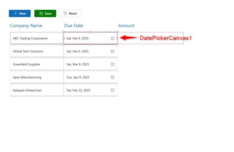Image resolution: width=234 pixels, height=152 pixels.
Task: Open calendar icon for Greenfield Supplies row
Action: pyautogui.click(x=112, y=64)
